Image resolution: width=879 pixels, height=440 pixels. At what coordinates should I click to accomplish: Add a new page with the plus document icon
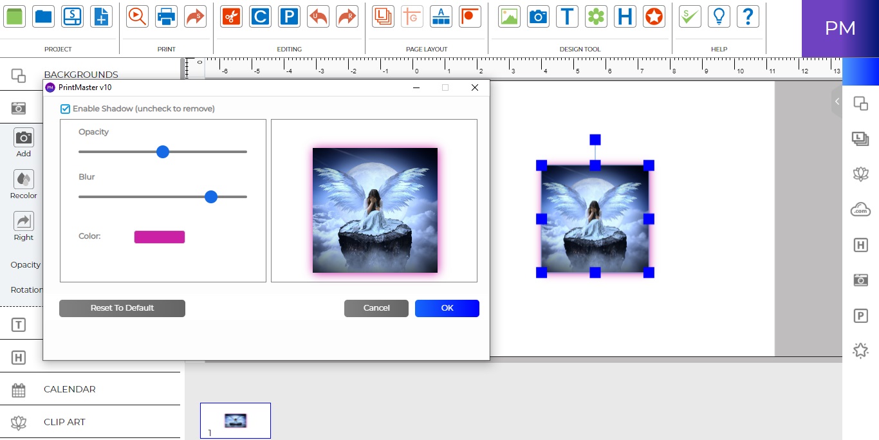click(x=101, y=16)
